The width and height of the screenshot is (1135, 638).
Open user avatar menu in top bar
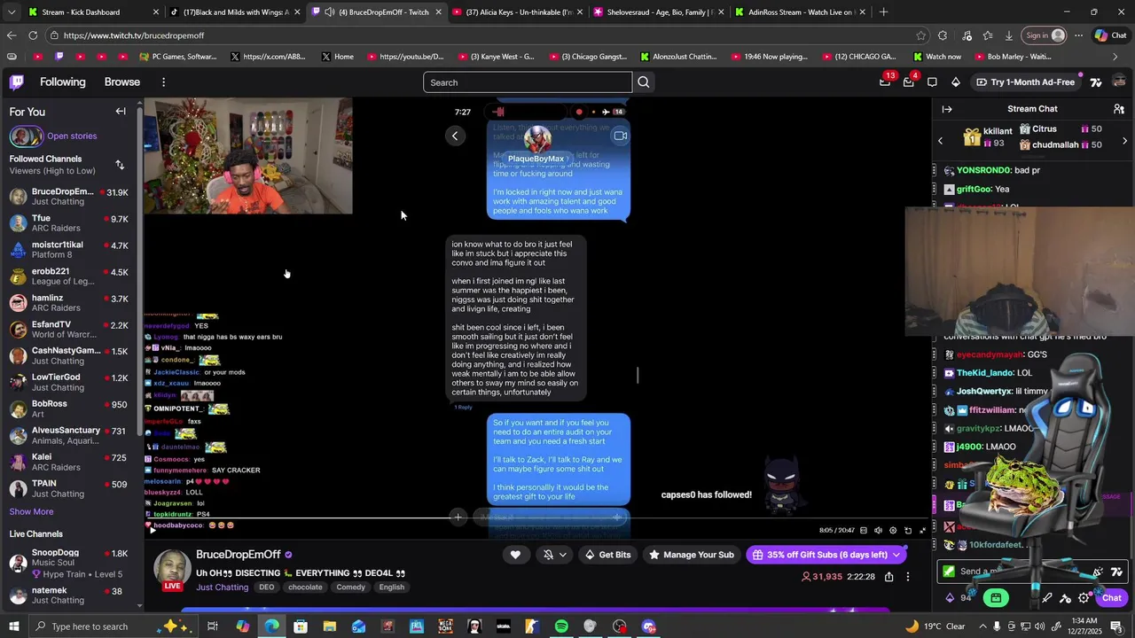click(x=1119, y=82)
